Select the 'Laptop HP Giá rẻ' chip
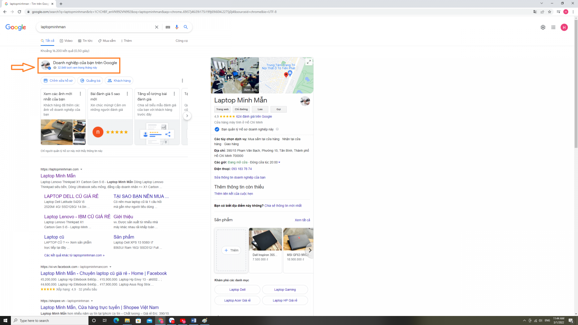 pyautogui.click(x=285, y=300)
